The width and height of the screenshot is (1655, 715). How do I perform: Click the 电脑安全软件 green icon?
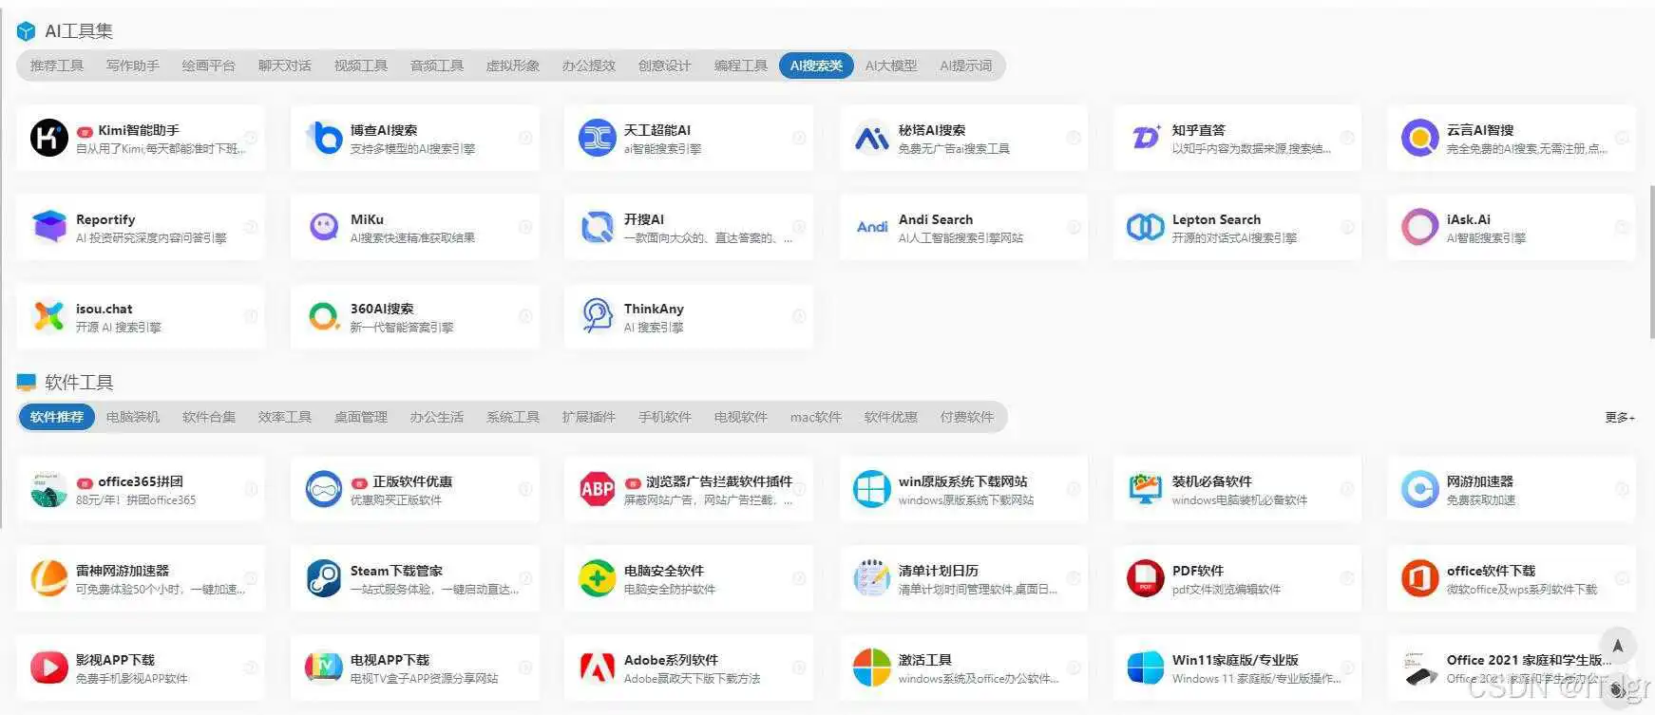coord(598,578)
